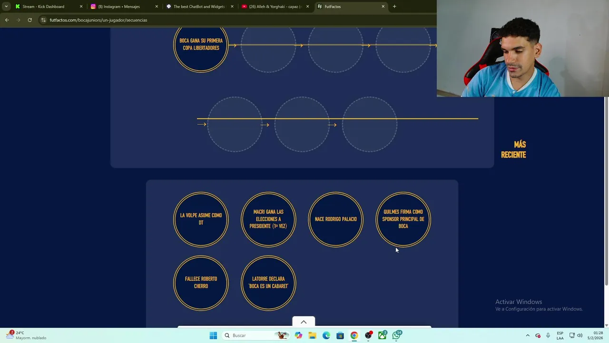This screenshot has width=609, height=343.
Task: Switch to The best ChatBot and Widgets tab
Action: 200,7
